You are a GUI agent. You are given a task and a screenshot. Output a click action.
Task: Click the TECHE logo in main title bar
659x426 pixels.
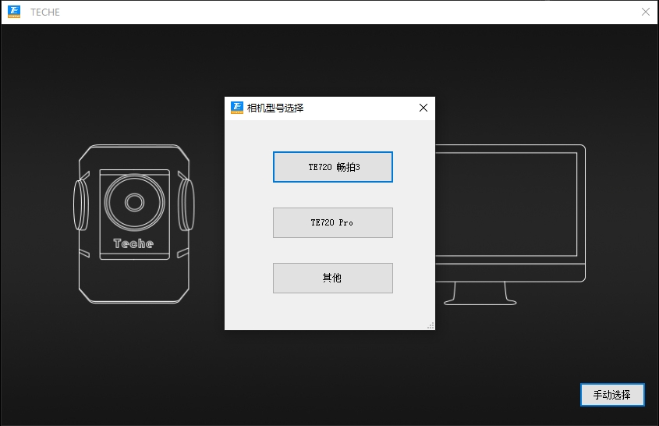tap(14, 12)
